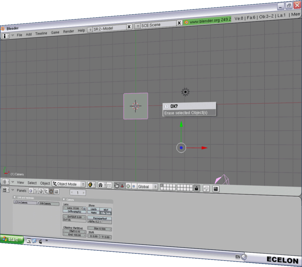Open Script context panel icon
The image size is (302, 267).
36,191
